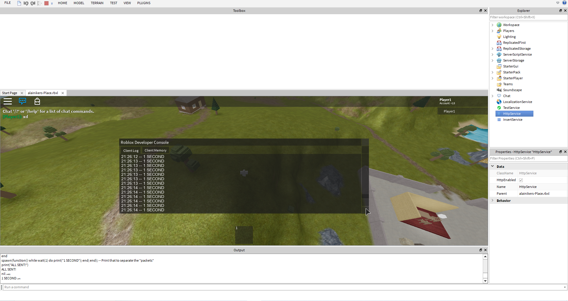Collapse the Data properties section
This screenshot has width=568, height=301.
coord(493,167)
